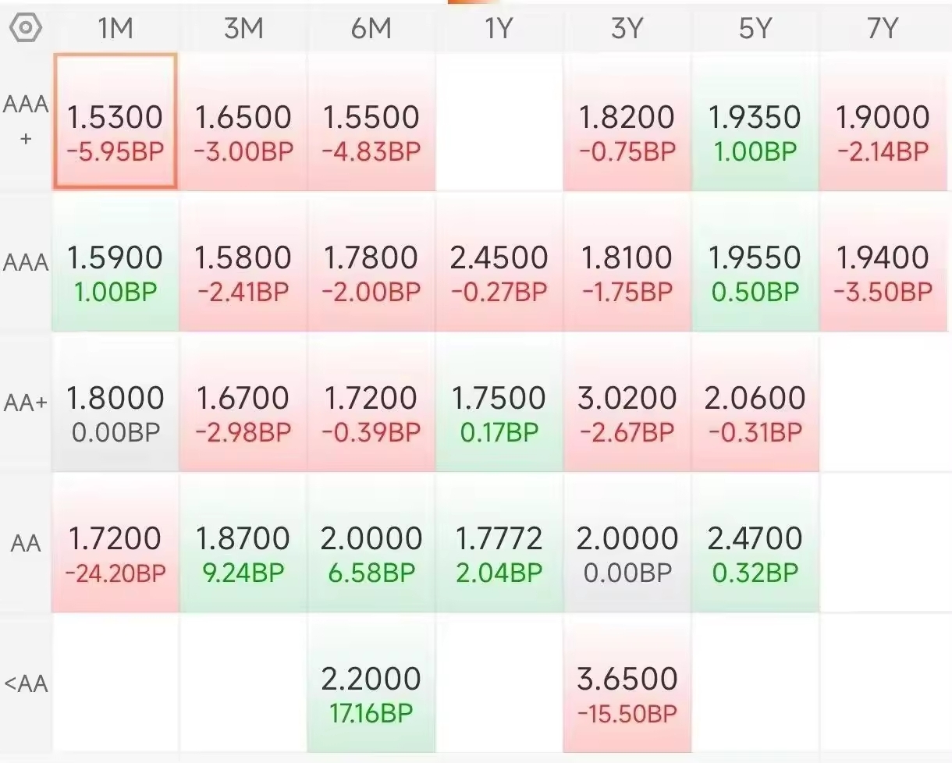
Task: Select the <AA rating row label
Action: click(26, 683)
